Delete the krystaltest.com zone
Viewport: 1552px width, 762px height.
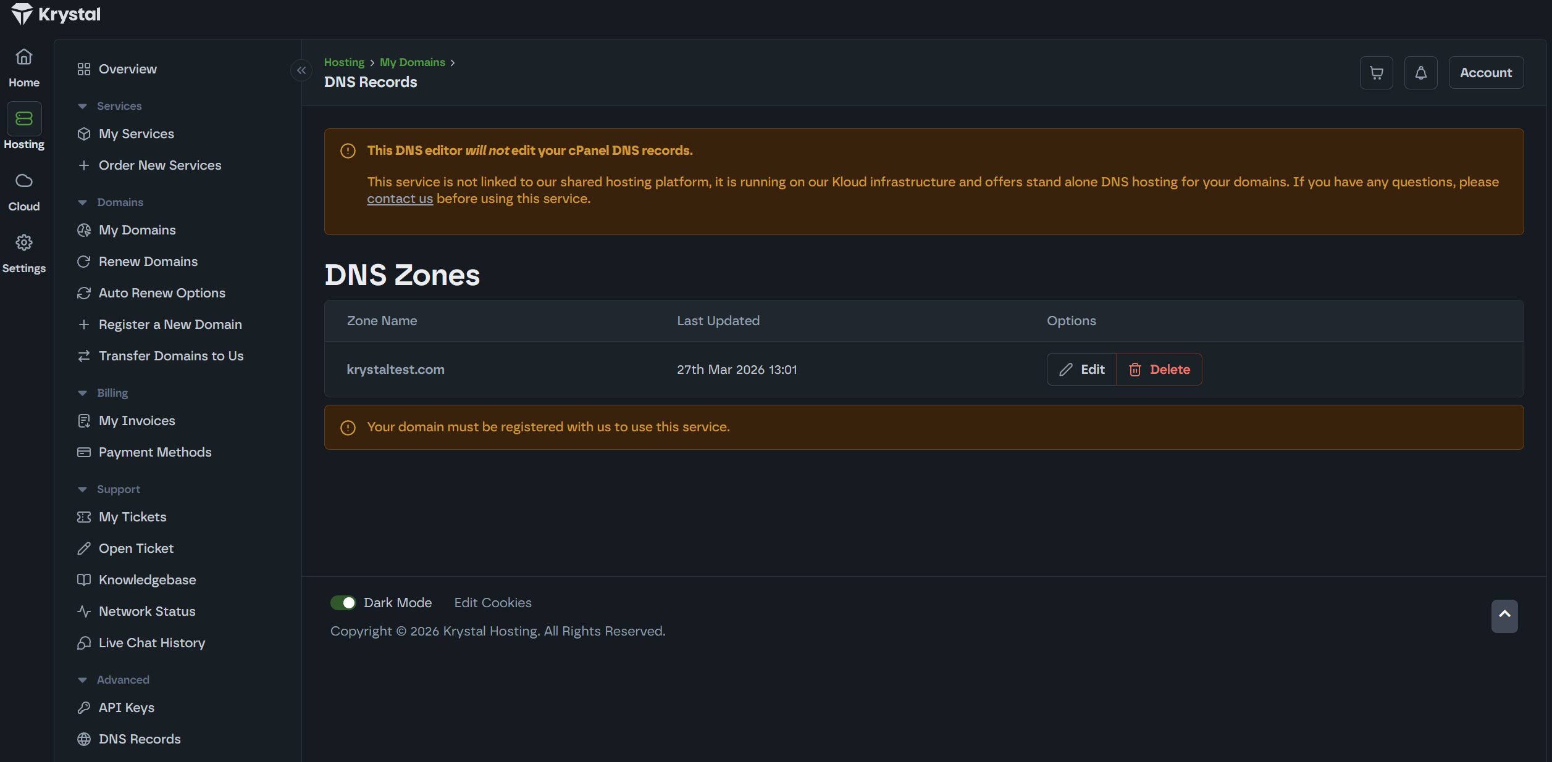tap(1159, 370)
